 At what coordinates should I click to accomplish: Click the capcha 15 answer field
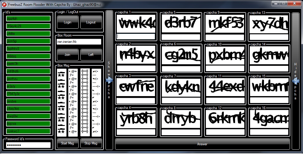point(269,100)
